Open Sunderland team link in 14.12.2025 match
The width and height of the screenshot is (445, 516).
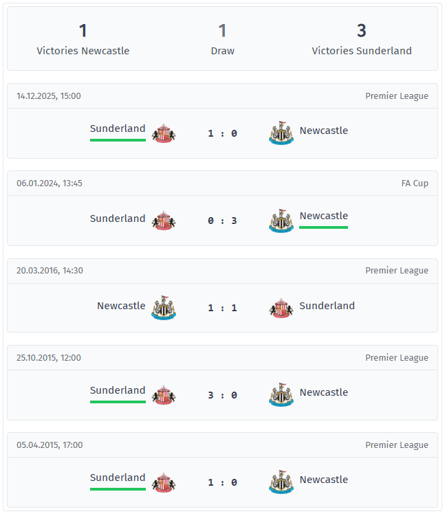coord(118,128)
